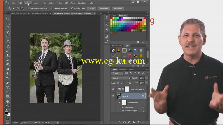
Task: Select the Brush tool
Action: (x=8, y=51)
